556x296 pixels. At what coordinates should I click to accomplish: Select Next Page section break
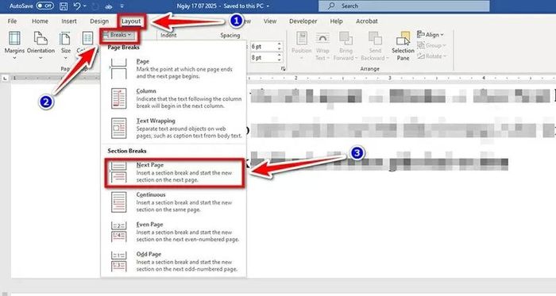coord(174,172)
